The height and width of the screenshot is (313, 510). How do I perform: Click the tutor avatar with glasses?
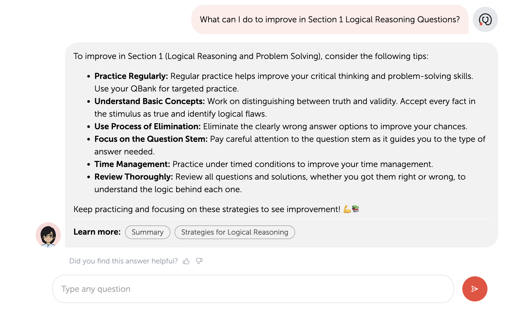(x=48, y=235)
